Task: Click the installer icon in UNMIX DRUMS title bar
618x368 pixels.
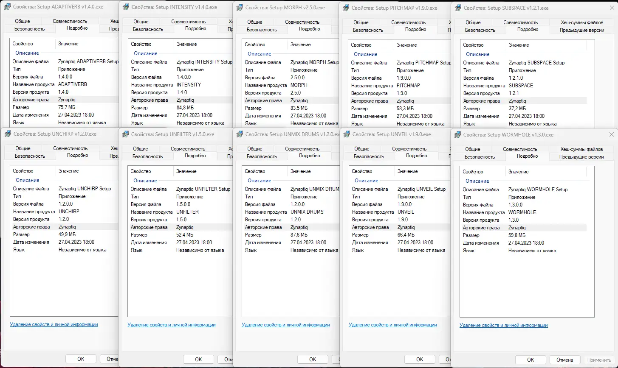Action: (240, 134)
